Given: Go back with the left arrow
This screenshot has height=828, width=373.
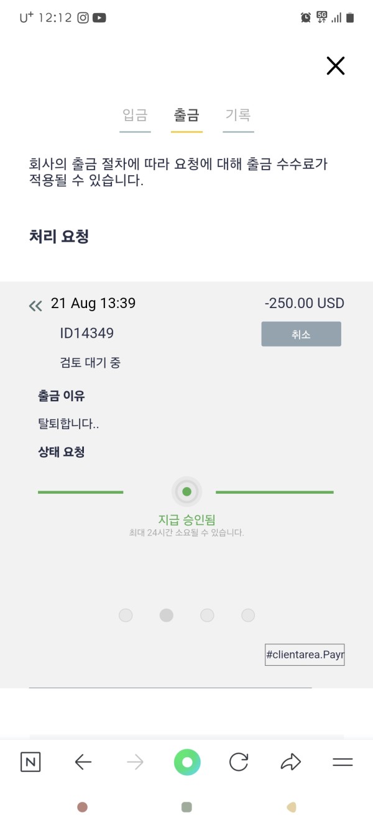Looking at the screenshot, I should 83,762.
